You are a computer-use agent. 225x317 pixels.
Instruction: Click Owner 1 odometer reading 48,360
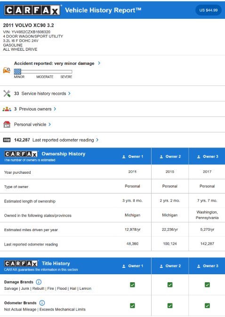132,244
